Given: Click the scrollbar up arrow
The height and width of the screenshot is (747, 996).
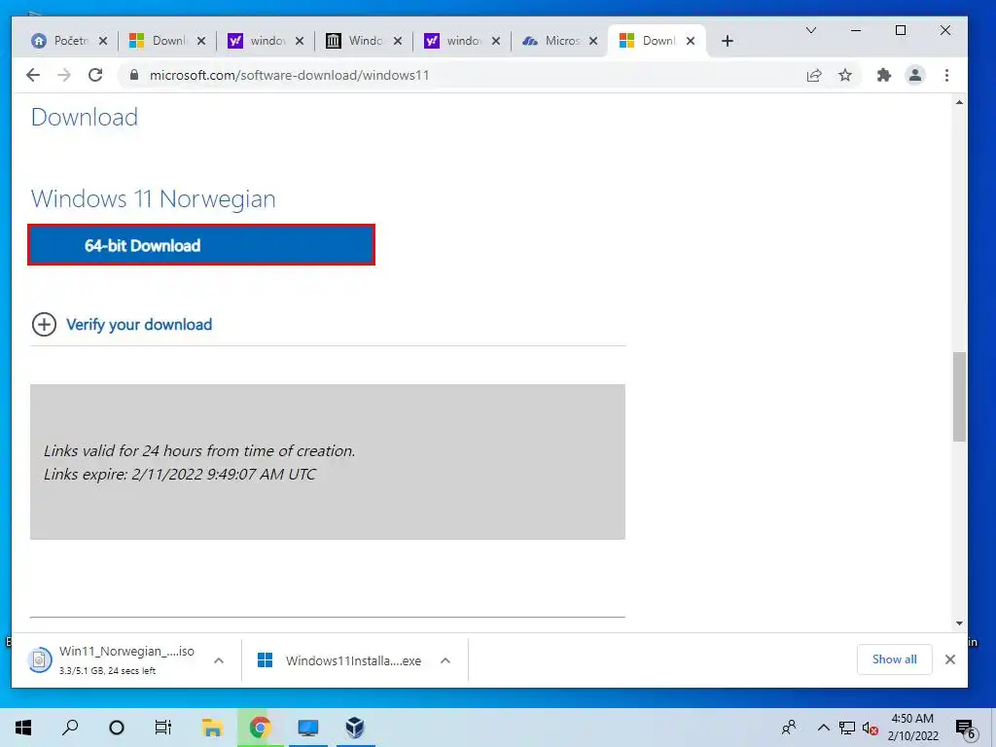Looking at the screenshot, I should point(959,102).
